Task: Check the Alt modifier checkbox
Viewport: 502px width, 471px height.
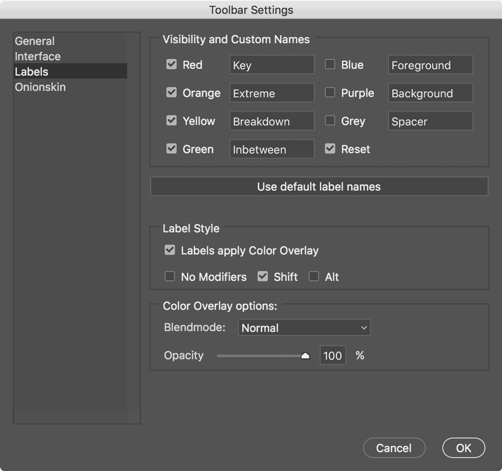Action: 314,276
